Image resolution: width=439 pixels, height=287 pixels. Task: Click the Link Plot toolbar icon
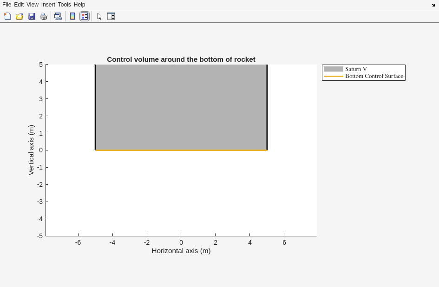click(x=58, y=16)
